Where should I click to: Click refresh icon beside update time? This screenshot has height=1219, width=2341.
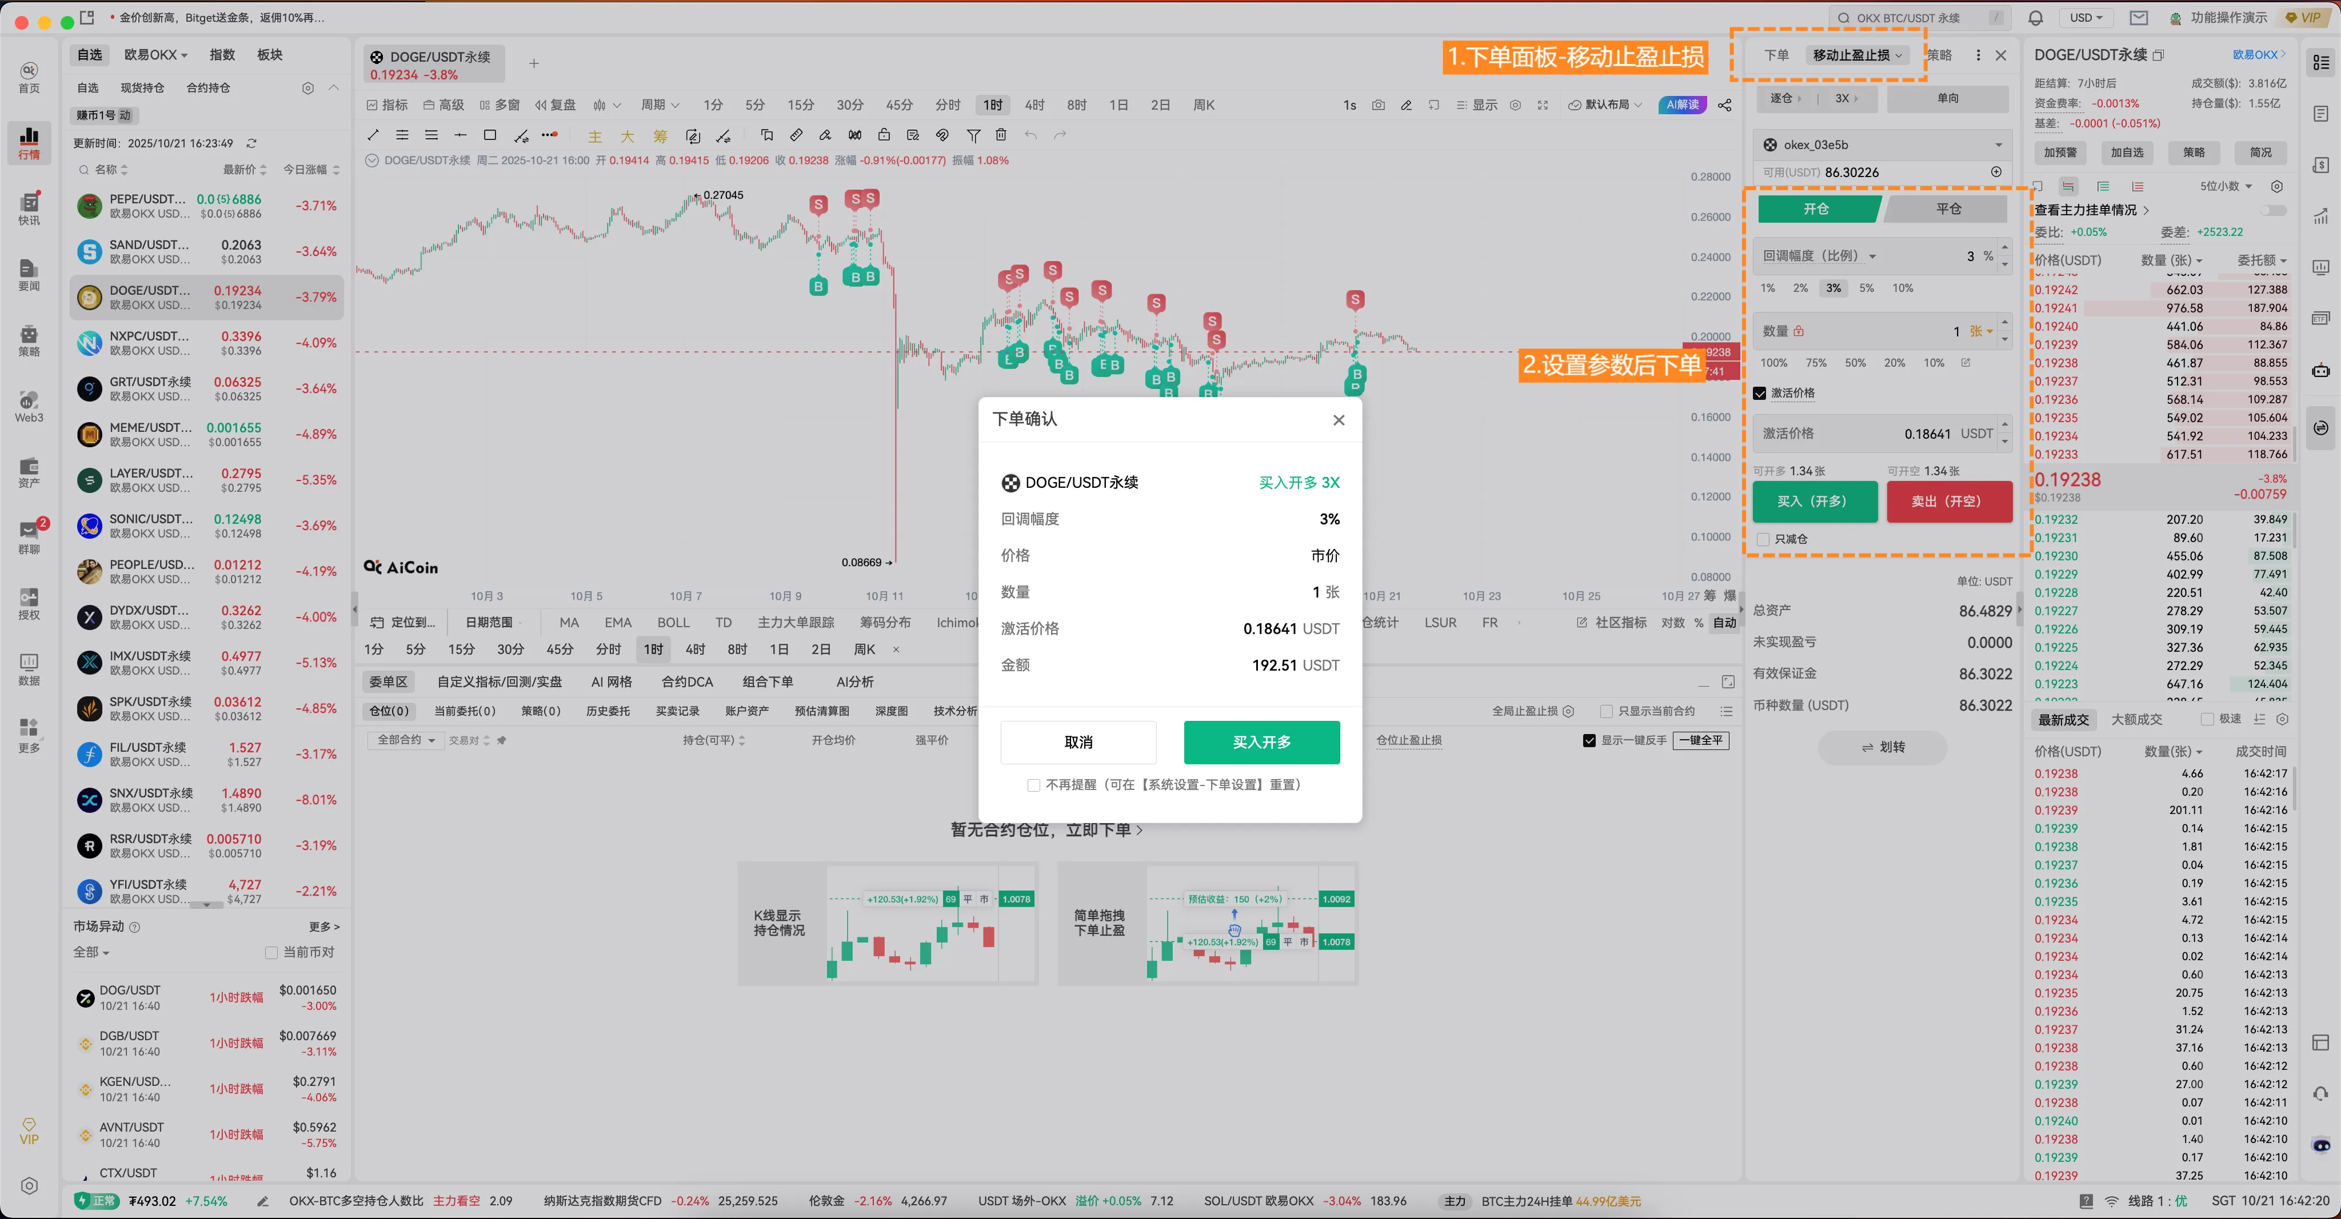[251, 143]
